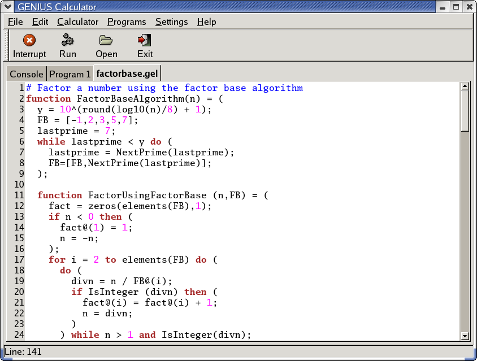
Task: Click 'if IsInteger (divn) then (' line
Action: pyautogui.click(x=144, y=292)
